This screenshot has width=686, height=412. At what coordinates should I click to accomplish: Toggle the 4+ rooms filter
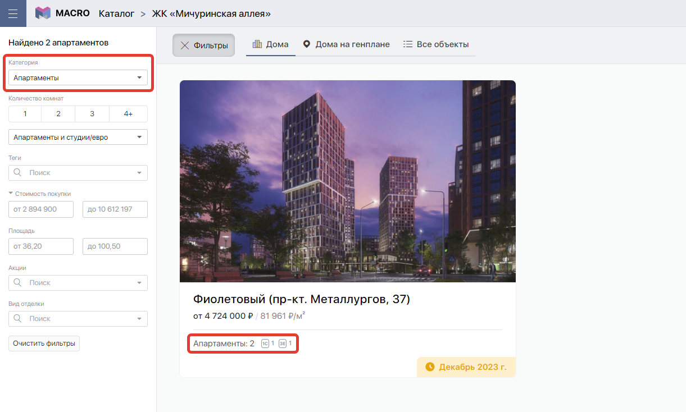click(128, 114)
